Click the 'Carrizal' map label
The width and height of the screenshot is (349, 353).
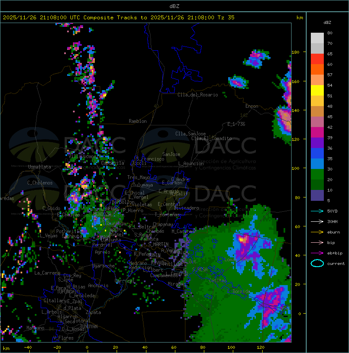(125, 281)
